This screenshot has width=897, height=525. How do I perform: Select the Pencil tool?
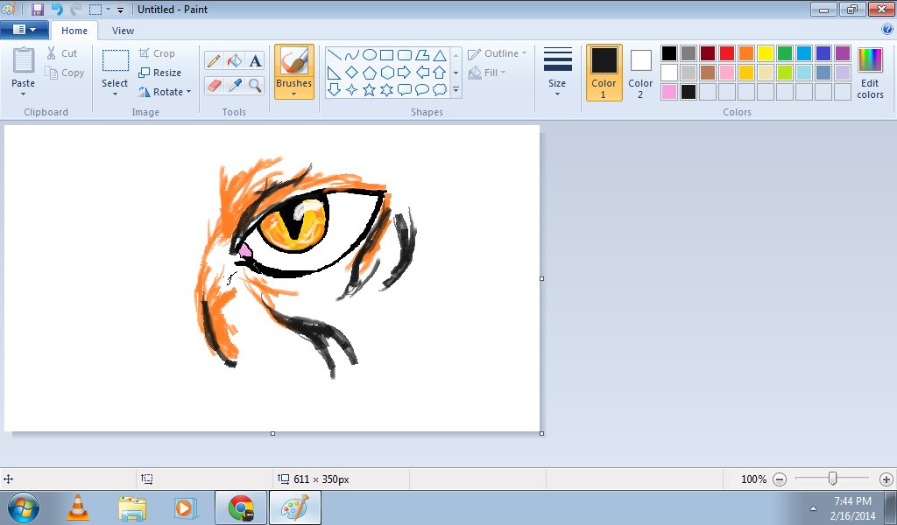[x=214, y=60]
